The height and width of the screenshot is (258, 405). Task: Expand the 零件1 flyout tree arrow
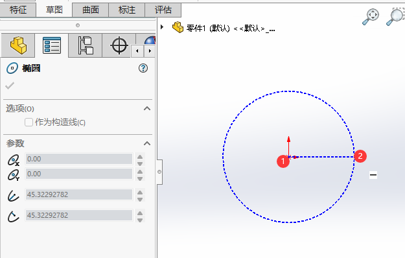[162, 27]
